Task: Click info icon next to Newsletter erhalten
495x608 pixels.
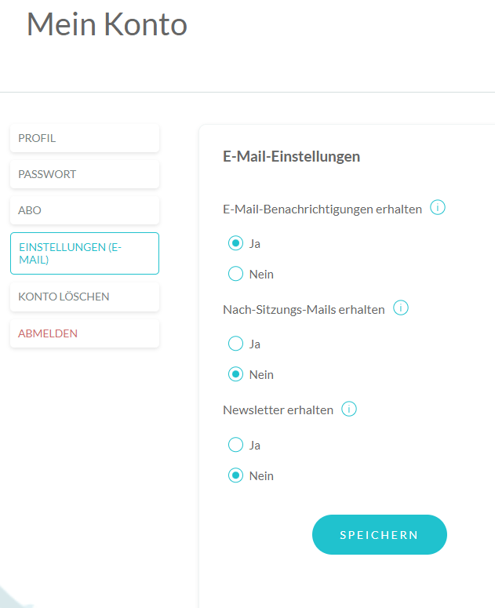Action: click(x=348, y=409)
